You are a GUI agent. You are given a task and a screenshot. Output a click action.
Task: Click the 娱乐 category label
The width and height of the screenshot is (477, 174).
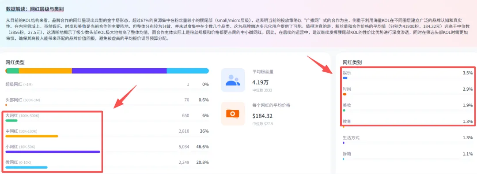point(347,73)
